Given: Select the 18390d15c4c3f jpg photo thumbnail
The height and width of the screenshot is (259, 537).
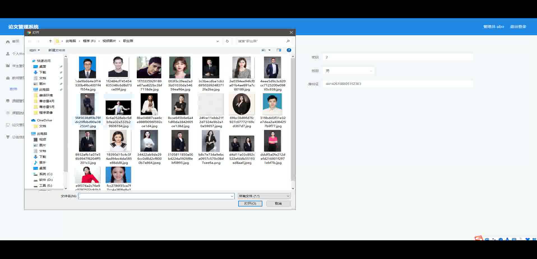Looking at the screenshot, I should pyautogui.click(x=118, y=141).
